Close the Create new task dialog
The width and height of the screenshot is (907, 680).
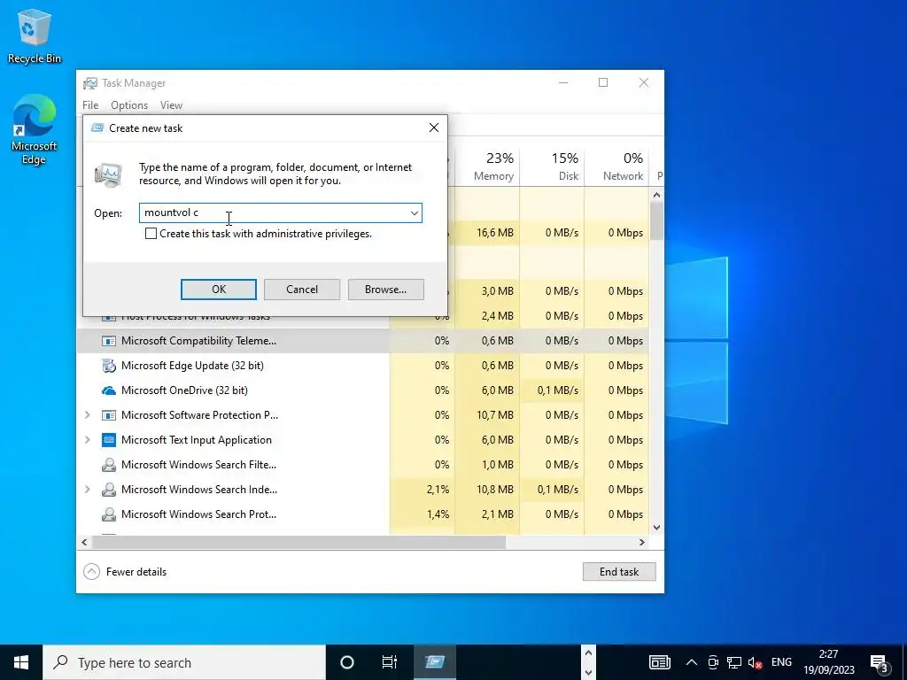[x=434, y=127]
